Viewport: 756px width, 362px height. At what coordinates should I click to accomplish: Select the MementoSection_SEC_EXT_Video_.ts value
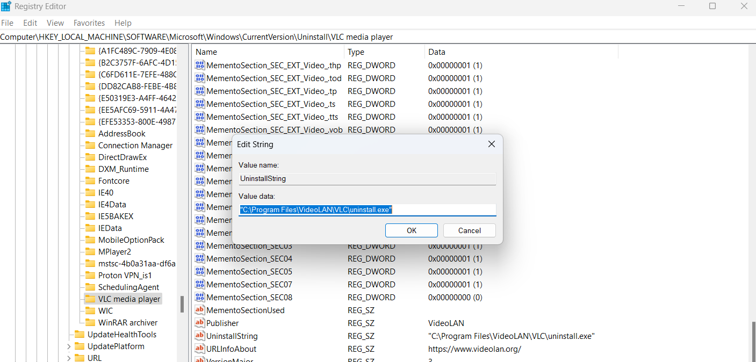271,104
